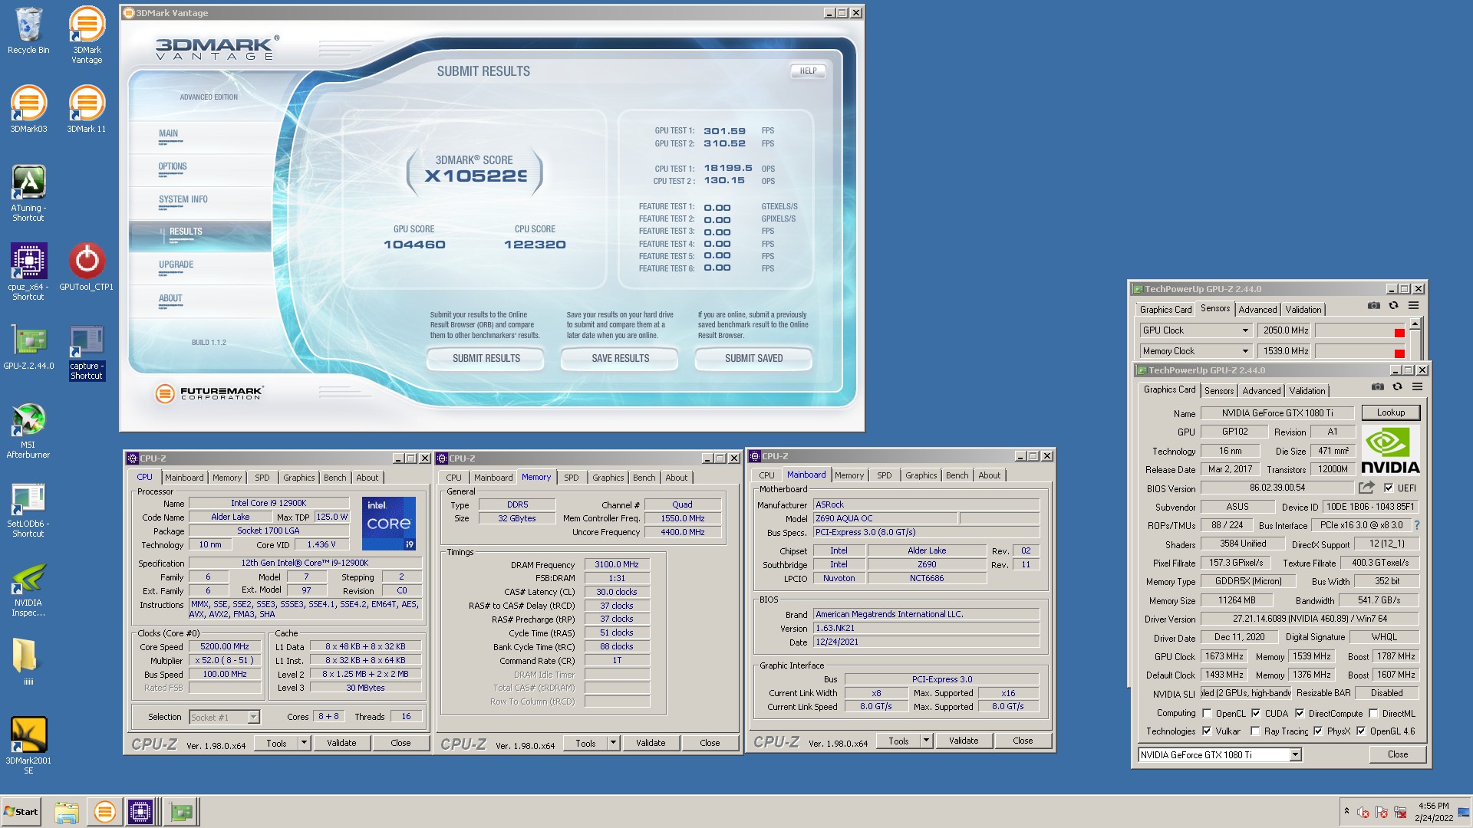Switch to the GPU-Z taskbar button
Image resolution: width=1473 pixels, height=828 pixels.
(181, 812)
